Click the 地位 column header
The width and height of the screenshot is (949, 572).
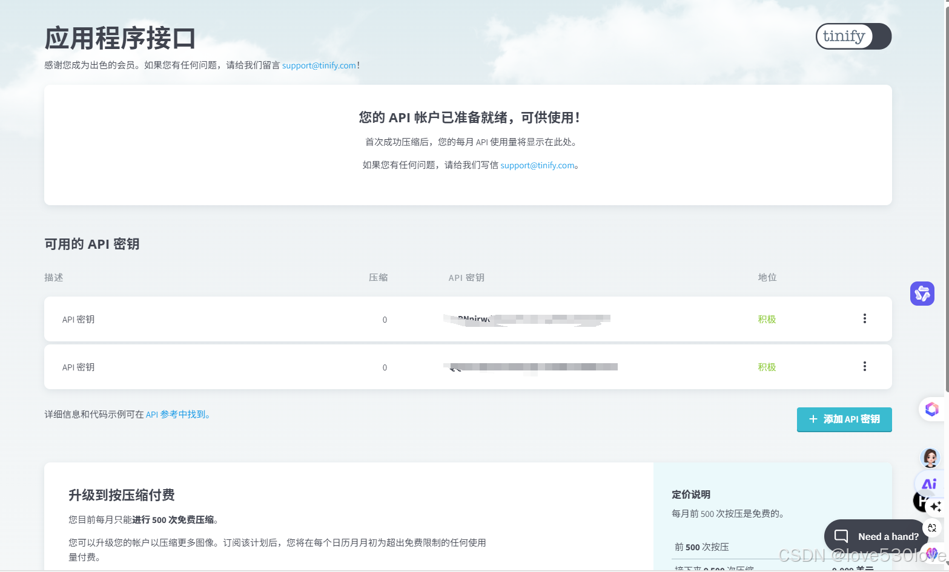[x=767, y=277]
